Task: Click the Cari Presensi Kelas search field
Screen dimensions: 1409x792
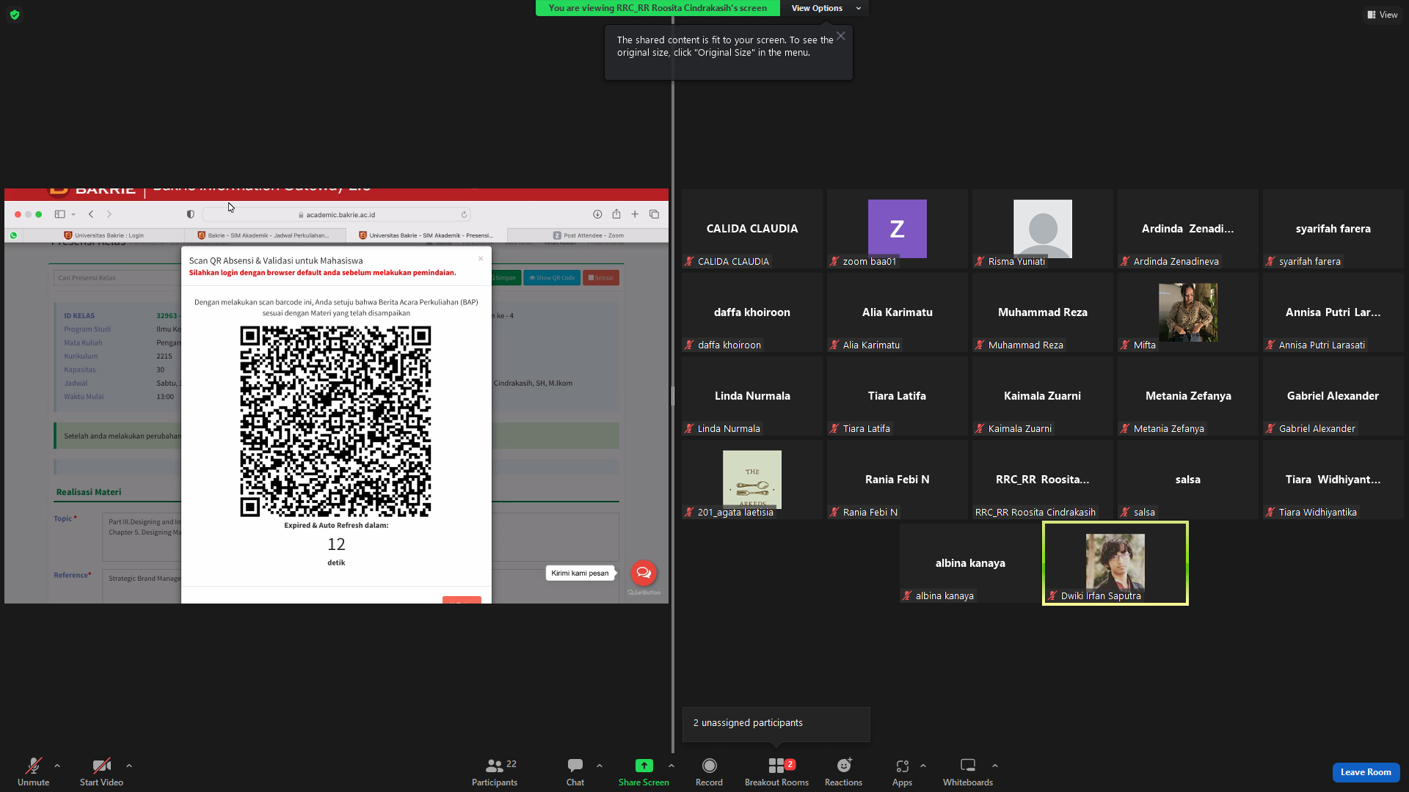Action: click(117, 278)
